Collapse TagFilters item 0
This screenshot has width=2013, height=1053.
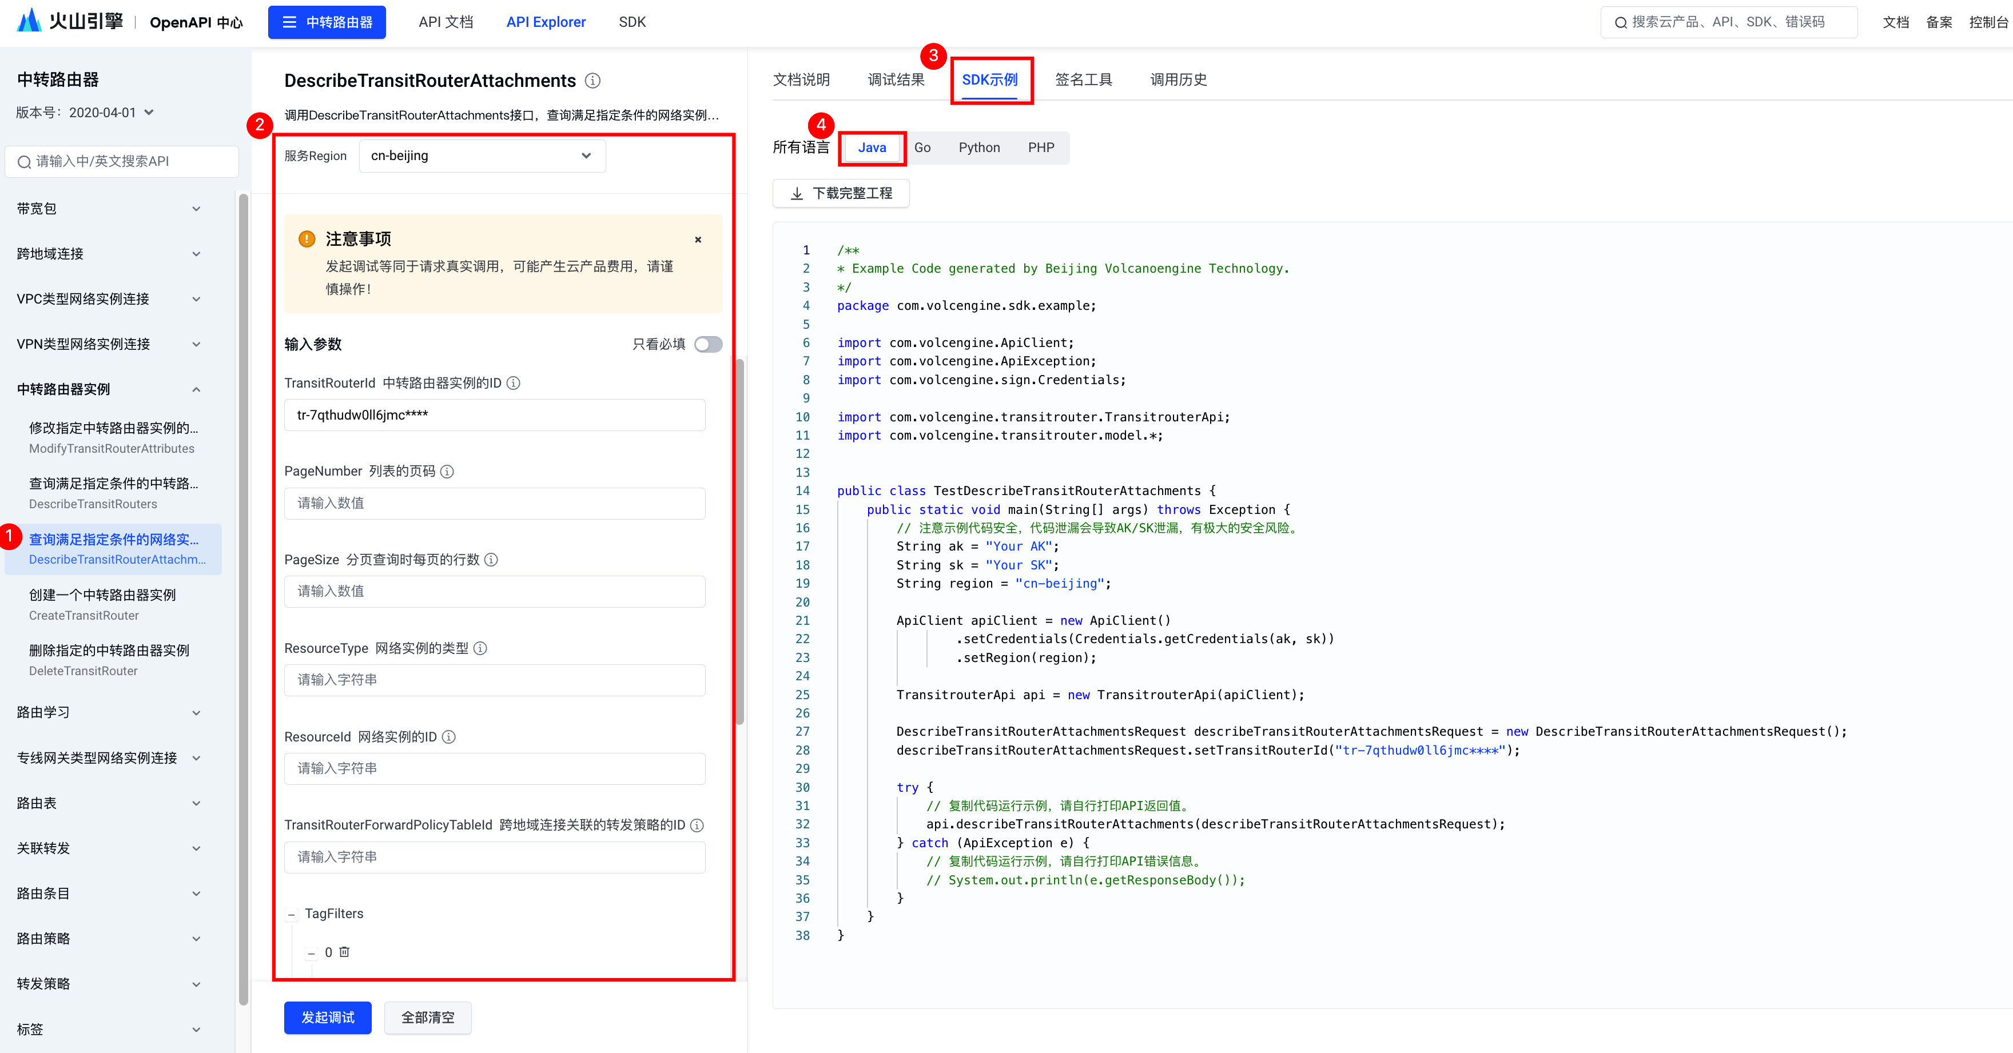point(311,953)
